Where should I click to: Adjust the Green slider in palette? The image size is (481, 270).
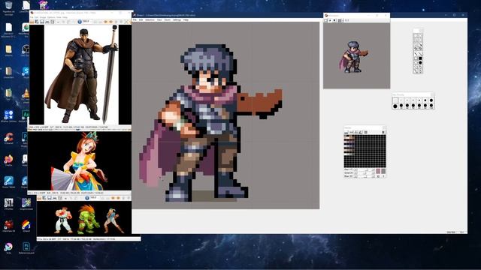pos(365,173)
